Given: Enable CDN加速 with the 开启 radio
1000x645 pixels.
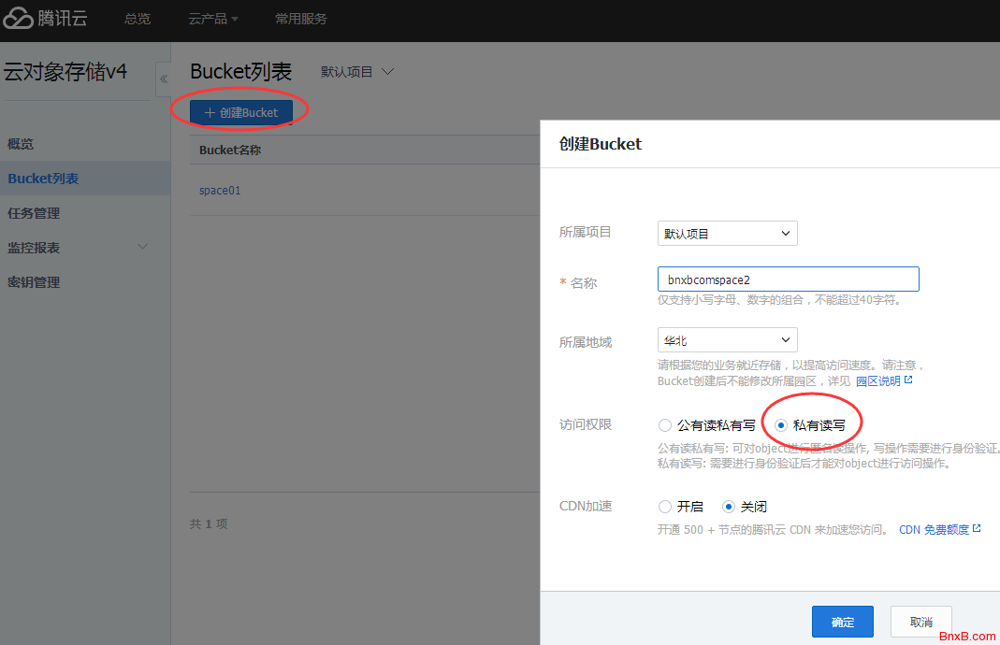Looking at the screenshot, I should (665, 507).
